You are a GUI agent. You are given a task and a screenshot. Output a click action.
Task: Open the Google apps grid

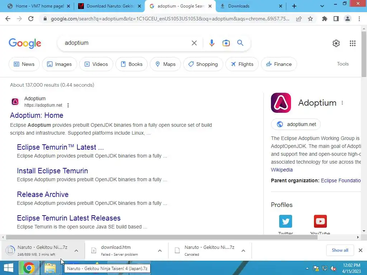(353, 43)
